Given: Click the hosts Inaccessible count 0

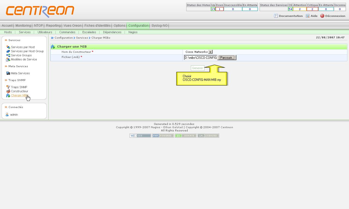Looking at the screenshot, I should pos(233,9).
